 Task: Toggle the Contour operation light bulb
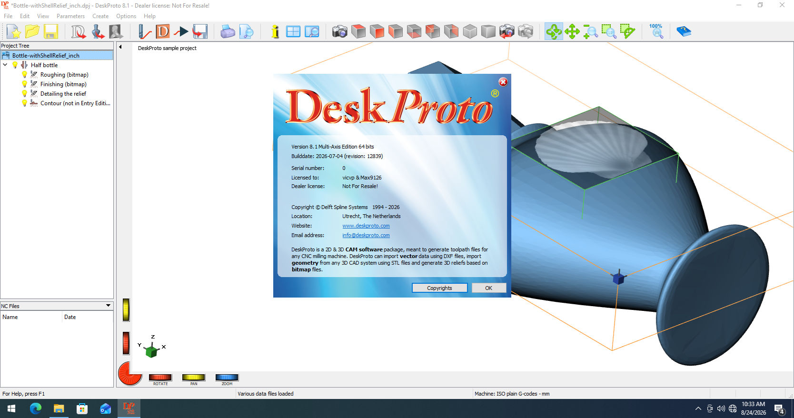pyautogui.click(x=24, y=103)
